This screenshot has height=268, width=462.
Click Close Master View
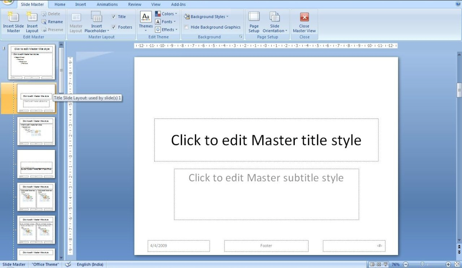click(x=304, y=22)
